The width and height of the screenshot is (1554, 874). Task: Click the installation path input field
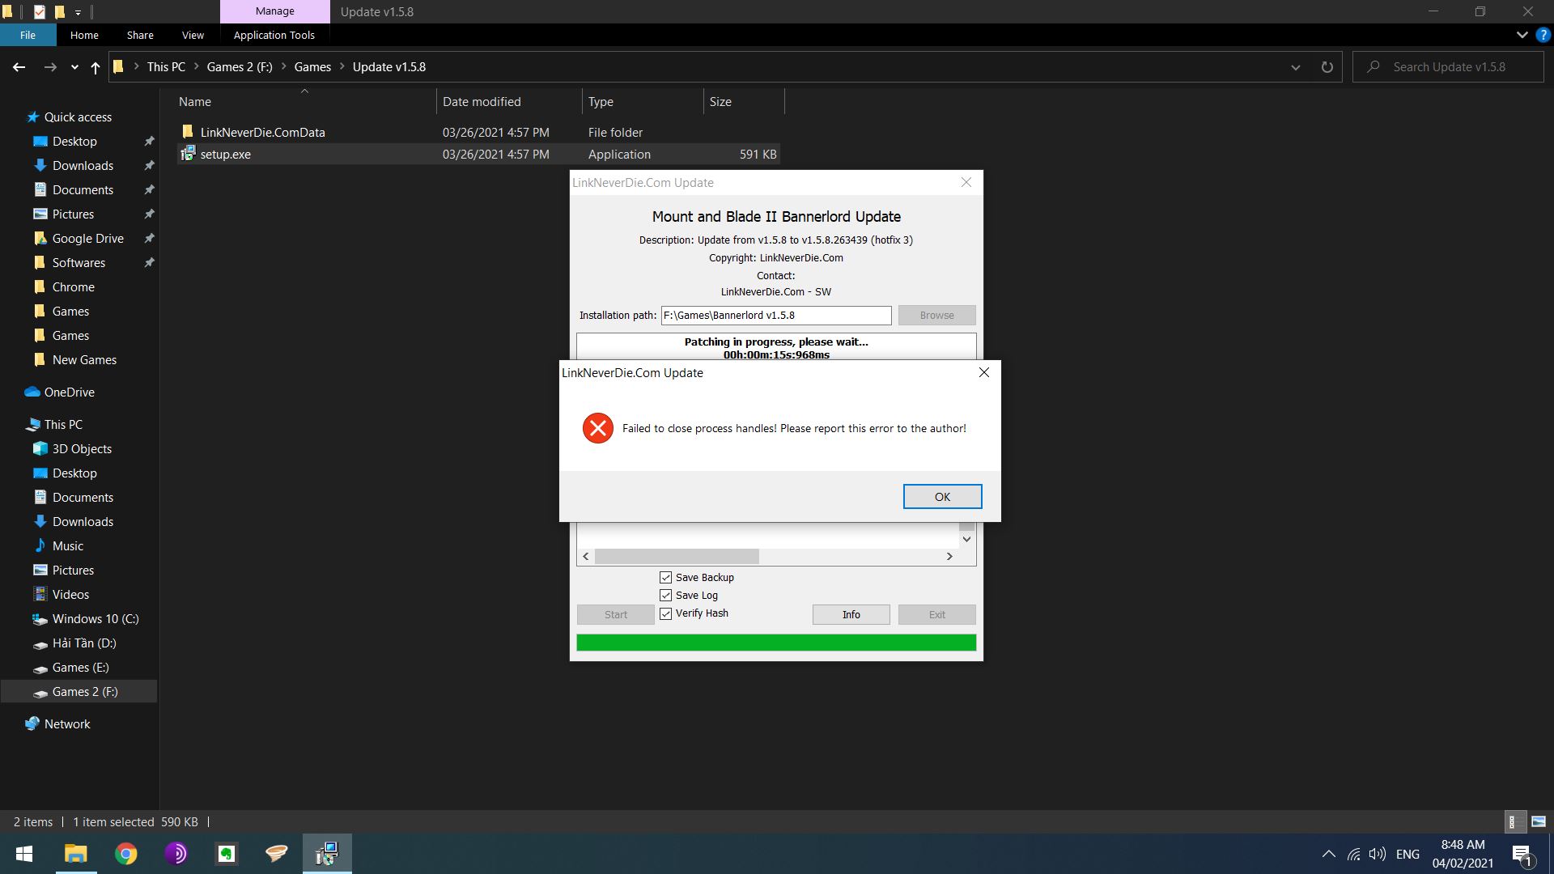(776, 315)
